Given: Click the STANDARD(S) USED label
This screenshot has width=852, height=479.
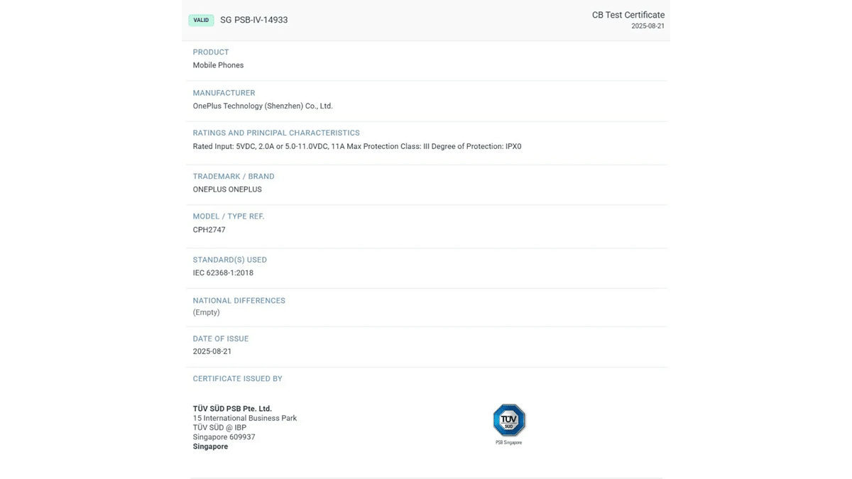Looking at the screenshot, I should coord(230,260).
